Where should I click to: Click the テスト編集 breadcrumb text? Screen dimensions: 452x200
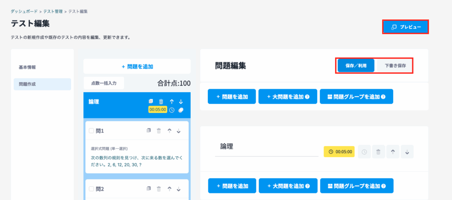[x=78, y=11]
